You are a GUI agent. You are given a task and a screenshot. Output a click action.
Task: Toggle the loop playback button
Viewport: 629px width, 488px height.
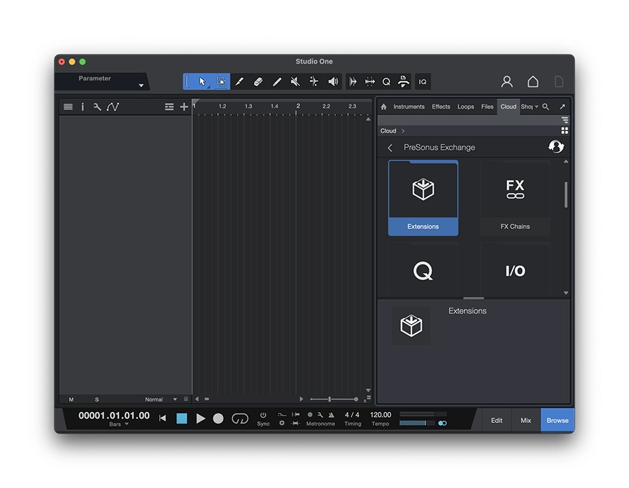(240, 418)
